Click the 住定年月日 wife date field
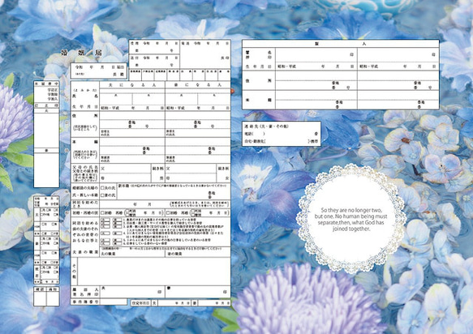This screenshot has height=334, width=473. tap(214, 302)
